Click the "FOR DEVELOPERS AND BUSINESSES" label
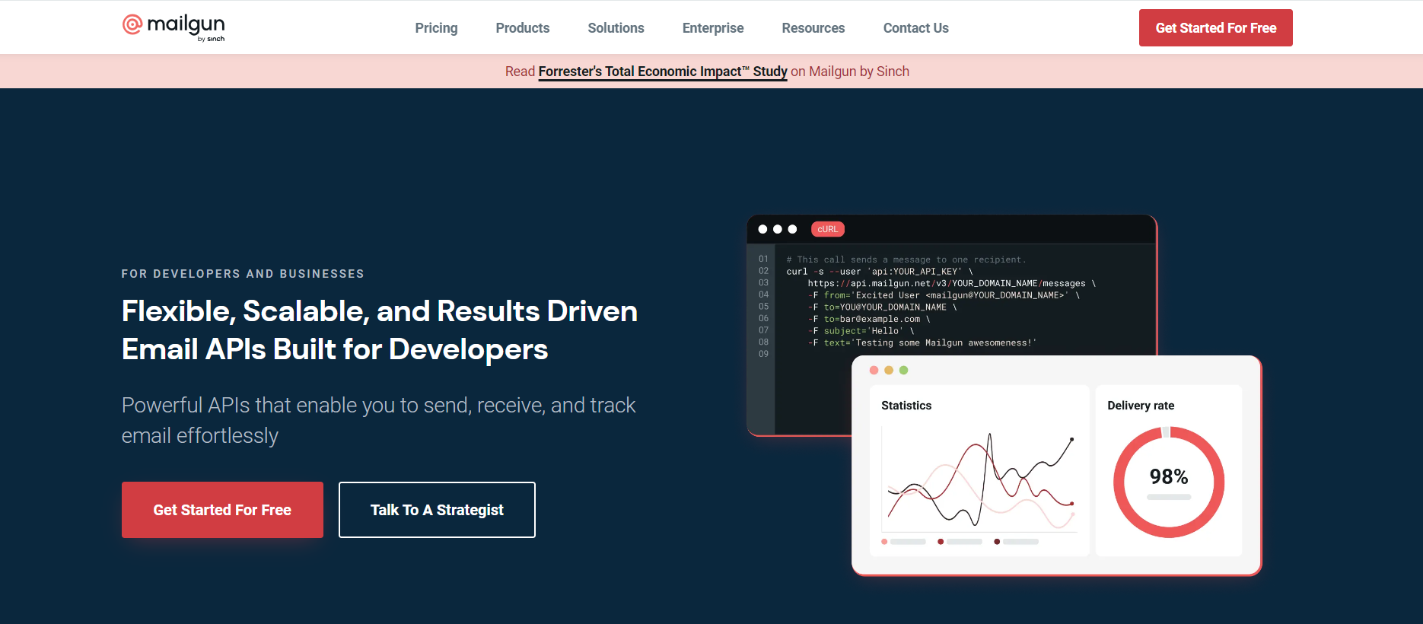Image resolution: width=1423 pixels, height=624 pixels. coord(243,274)
